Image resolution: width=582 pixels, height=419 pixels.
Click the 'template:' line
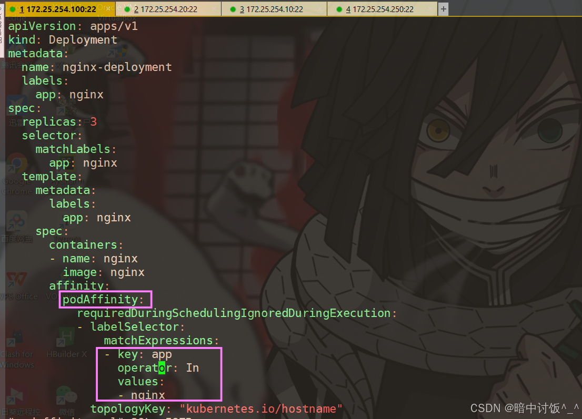[52, 177]
